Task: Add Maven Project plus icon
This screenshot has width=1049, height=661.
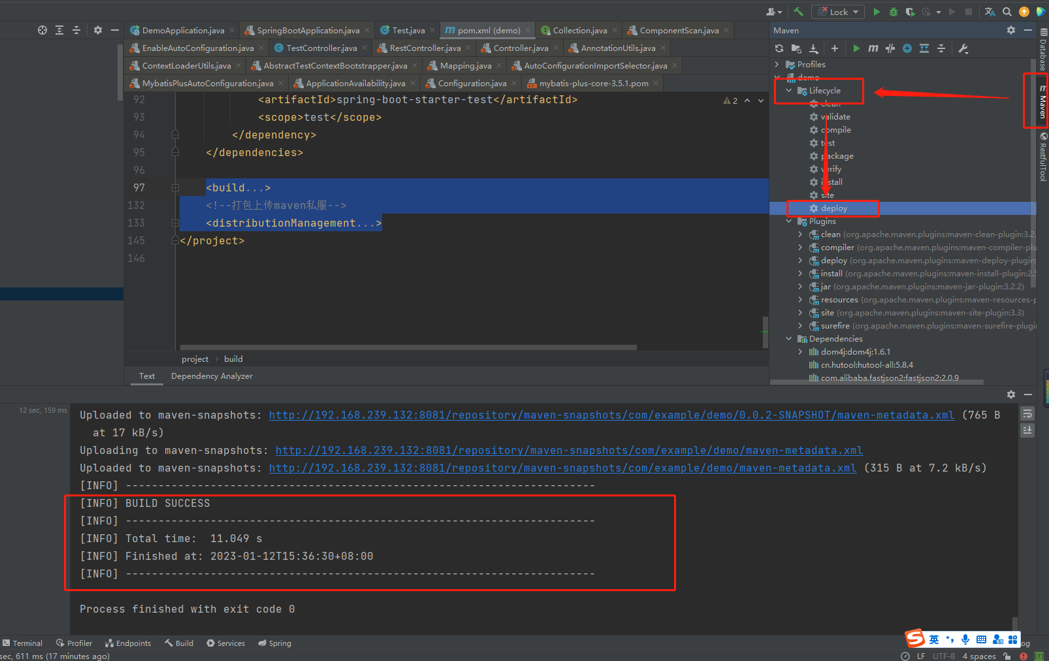Action: coord(834,48)
